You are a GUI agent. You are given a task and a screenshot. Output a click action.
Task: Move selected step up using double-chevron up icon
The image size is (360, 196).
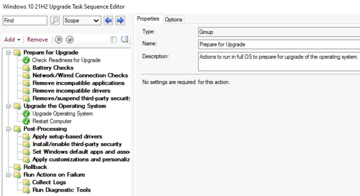(59, 40)
